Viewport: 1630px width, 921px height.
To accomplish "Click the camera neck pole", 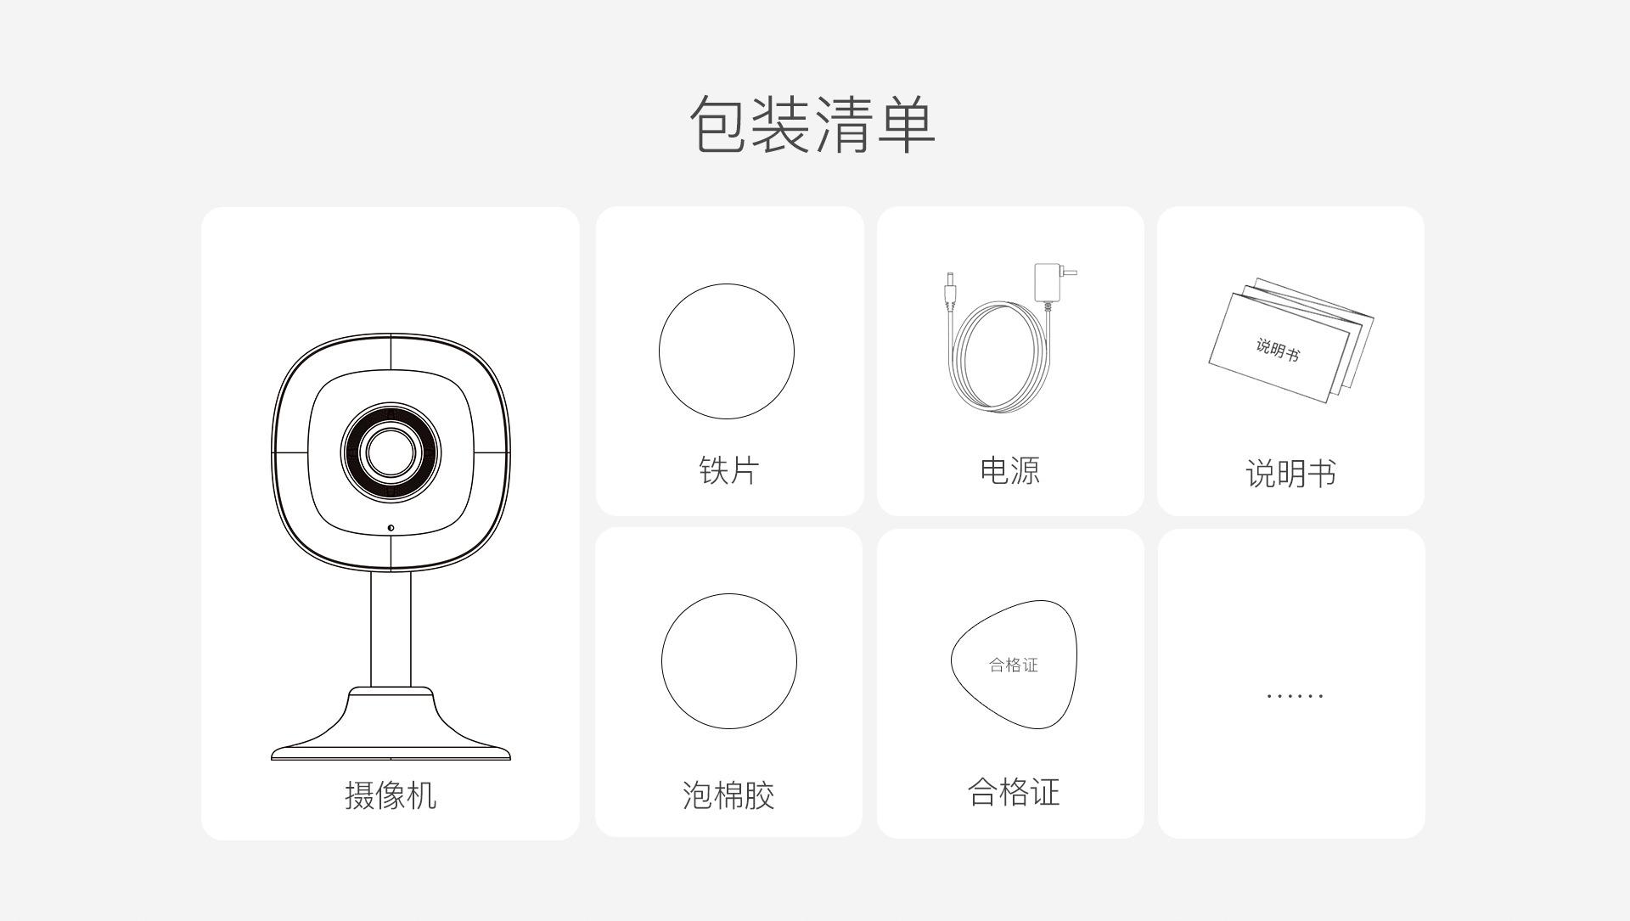I will (391, 629).
